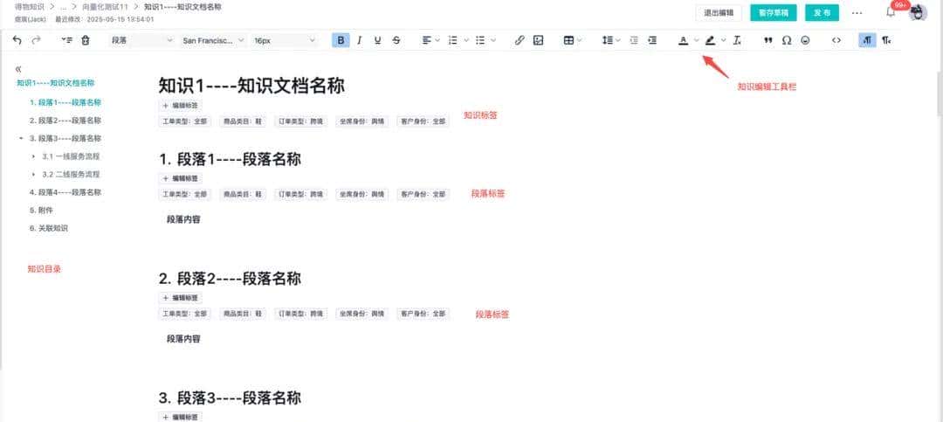This screenshot has height=422, width=943.
Task: Select outline item 5. 附件
Action: (x=42, y=211)
